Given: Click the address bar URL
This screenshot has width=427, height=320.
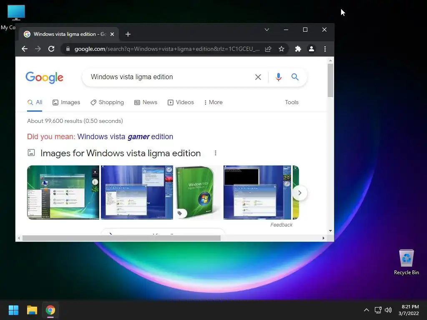Looking at the screenshot, I should (167, 49).
